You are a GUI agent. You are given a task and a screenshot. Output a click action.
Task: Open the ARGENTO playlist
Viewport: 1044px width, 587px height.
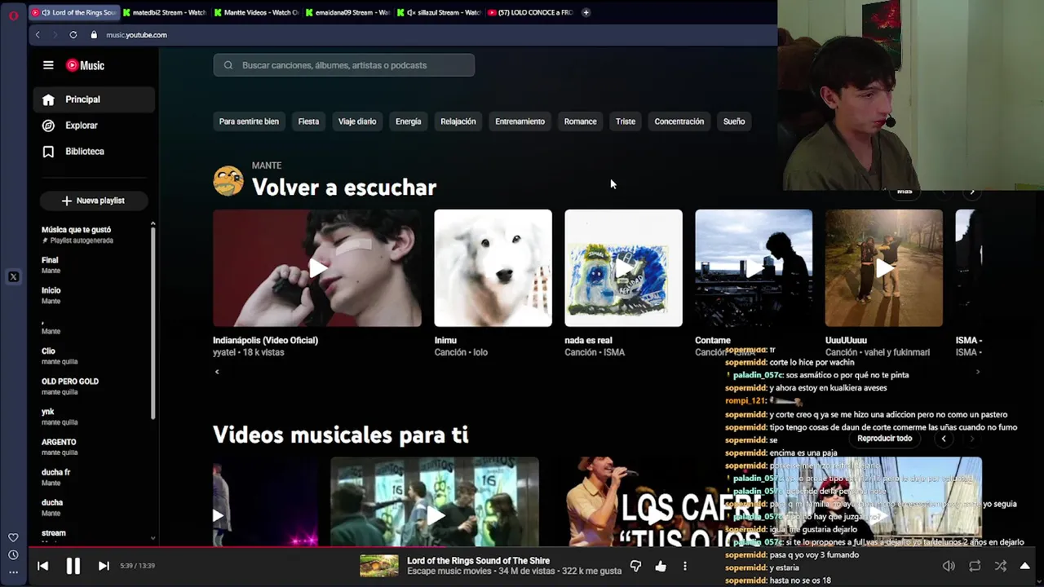click(94, 447)
